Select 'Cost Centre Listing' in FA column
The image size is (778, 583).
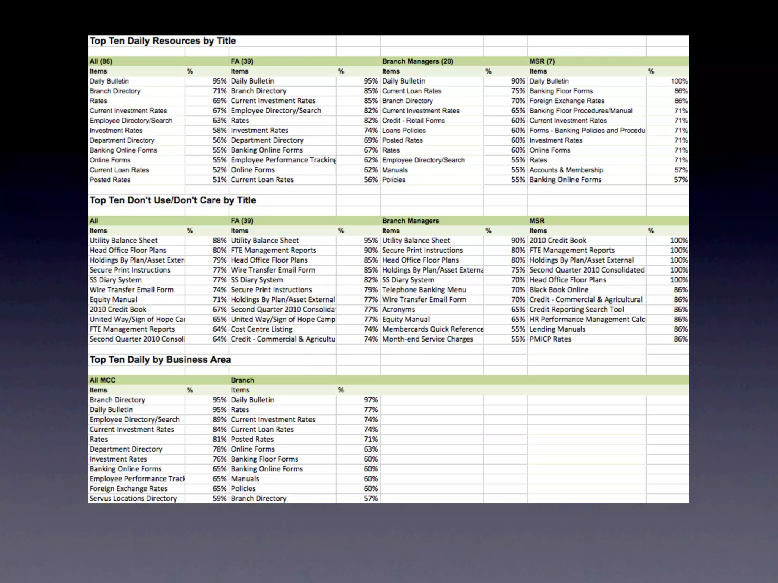point(262,329)
